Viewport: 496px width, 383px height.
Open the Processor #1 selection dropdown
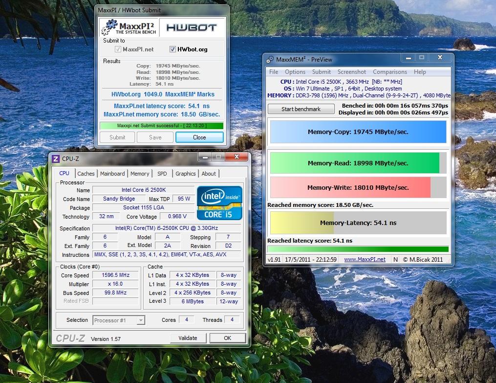[119, 320]
